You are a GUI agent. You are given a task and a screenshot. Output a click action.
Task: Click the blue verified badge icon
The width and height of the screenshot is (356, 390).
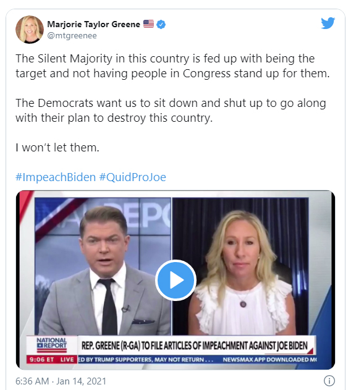161,24
